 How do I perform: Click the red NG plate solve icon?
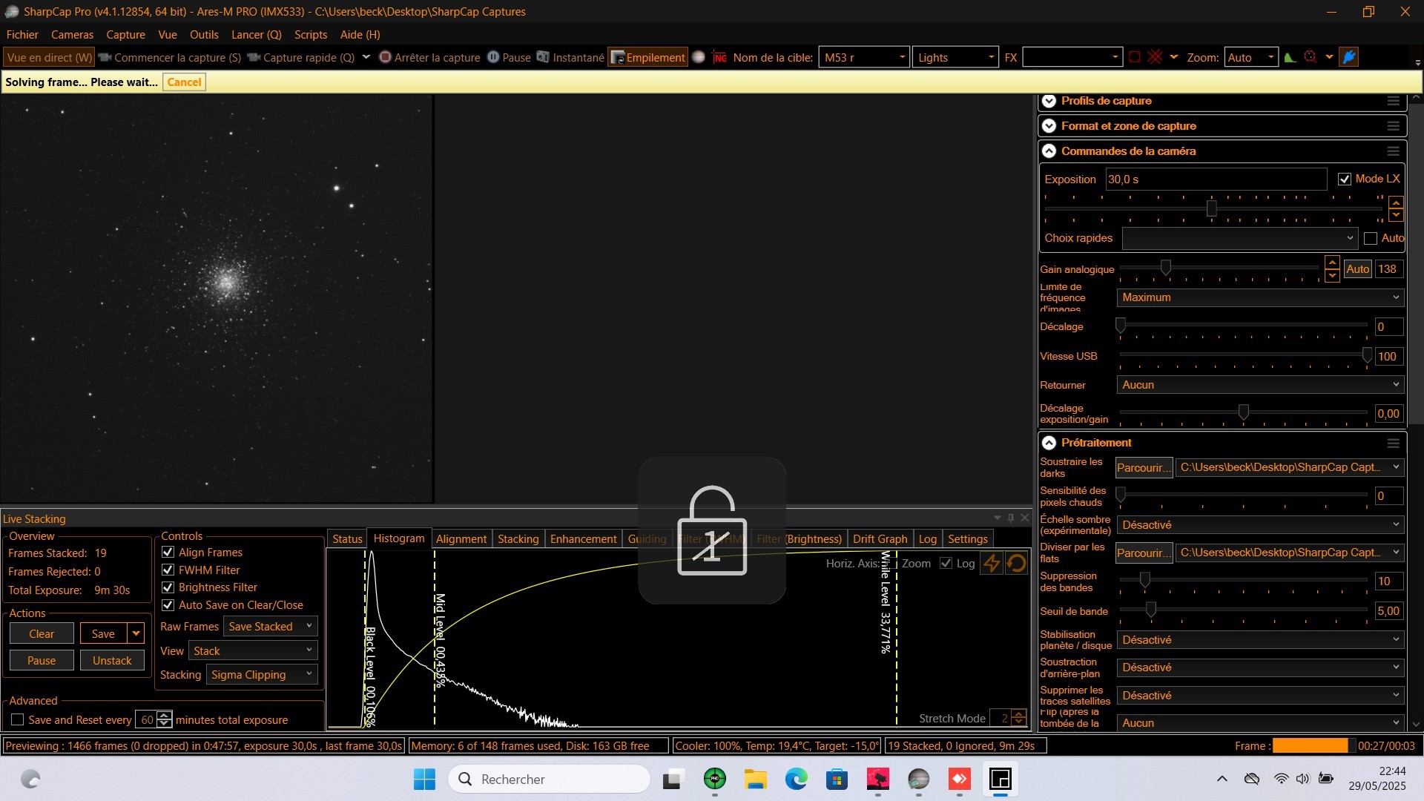(x=719, y=57)
